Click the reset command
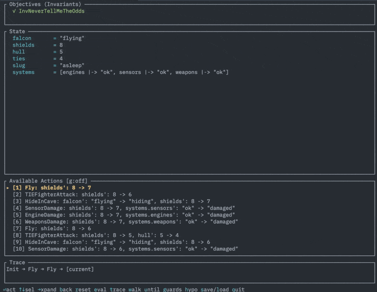Screen dimensions: 377x292 coord(83,289)
